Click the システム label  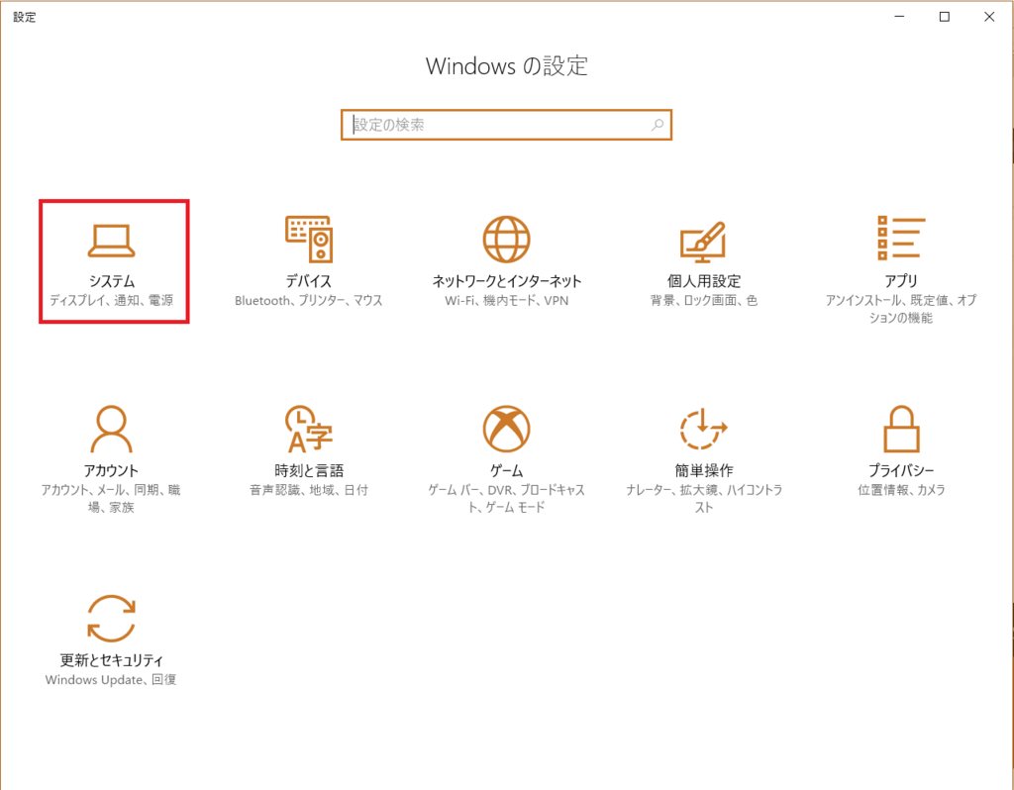coord(112,281)
